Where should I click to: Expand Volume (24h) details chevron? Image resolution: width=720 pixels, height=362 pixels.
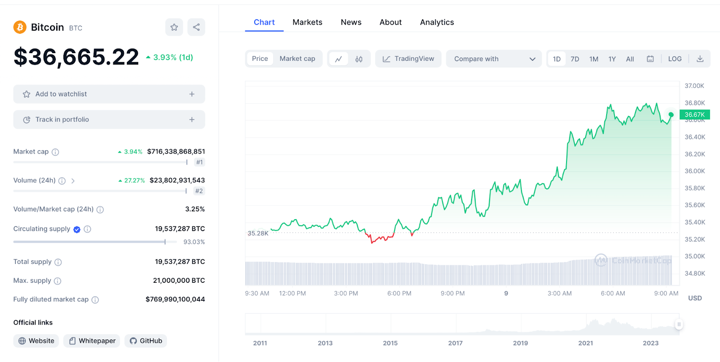[73, 181]
